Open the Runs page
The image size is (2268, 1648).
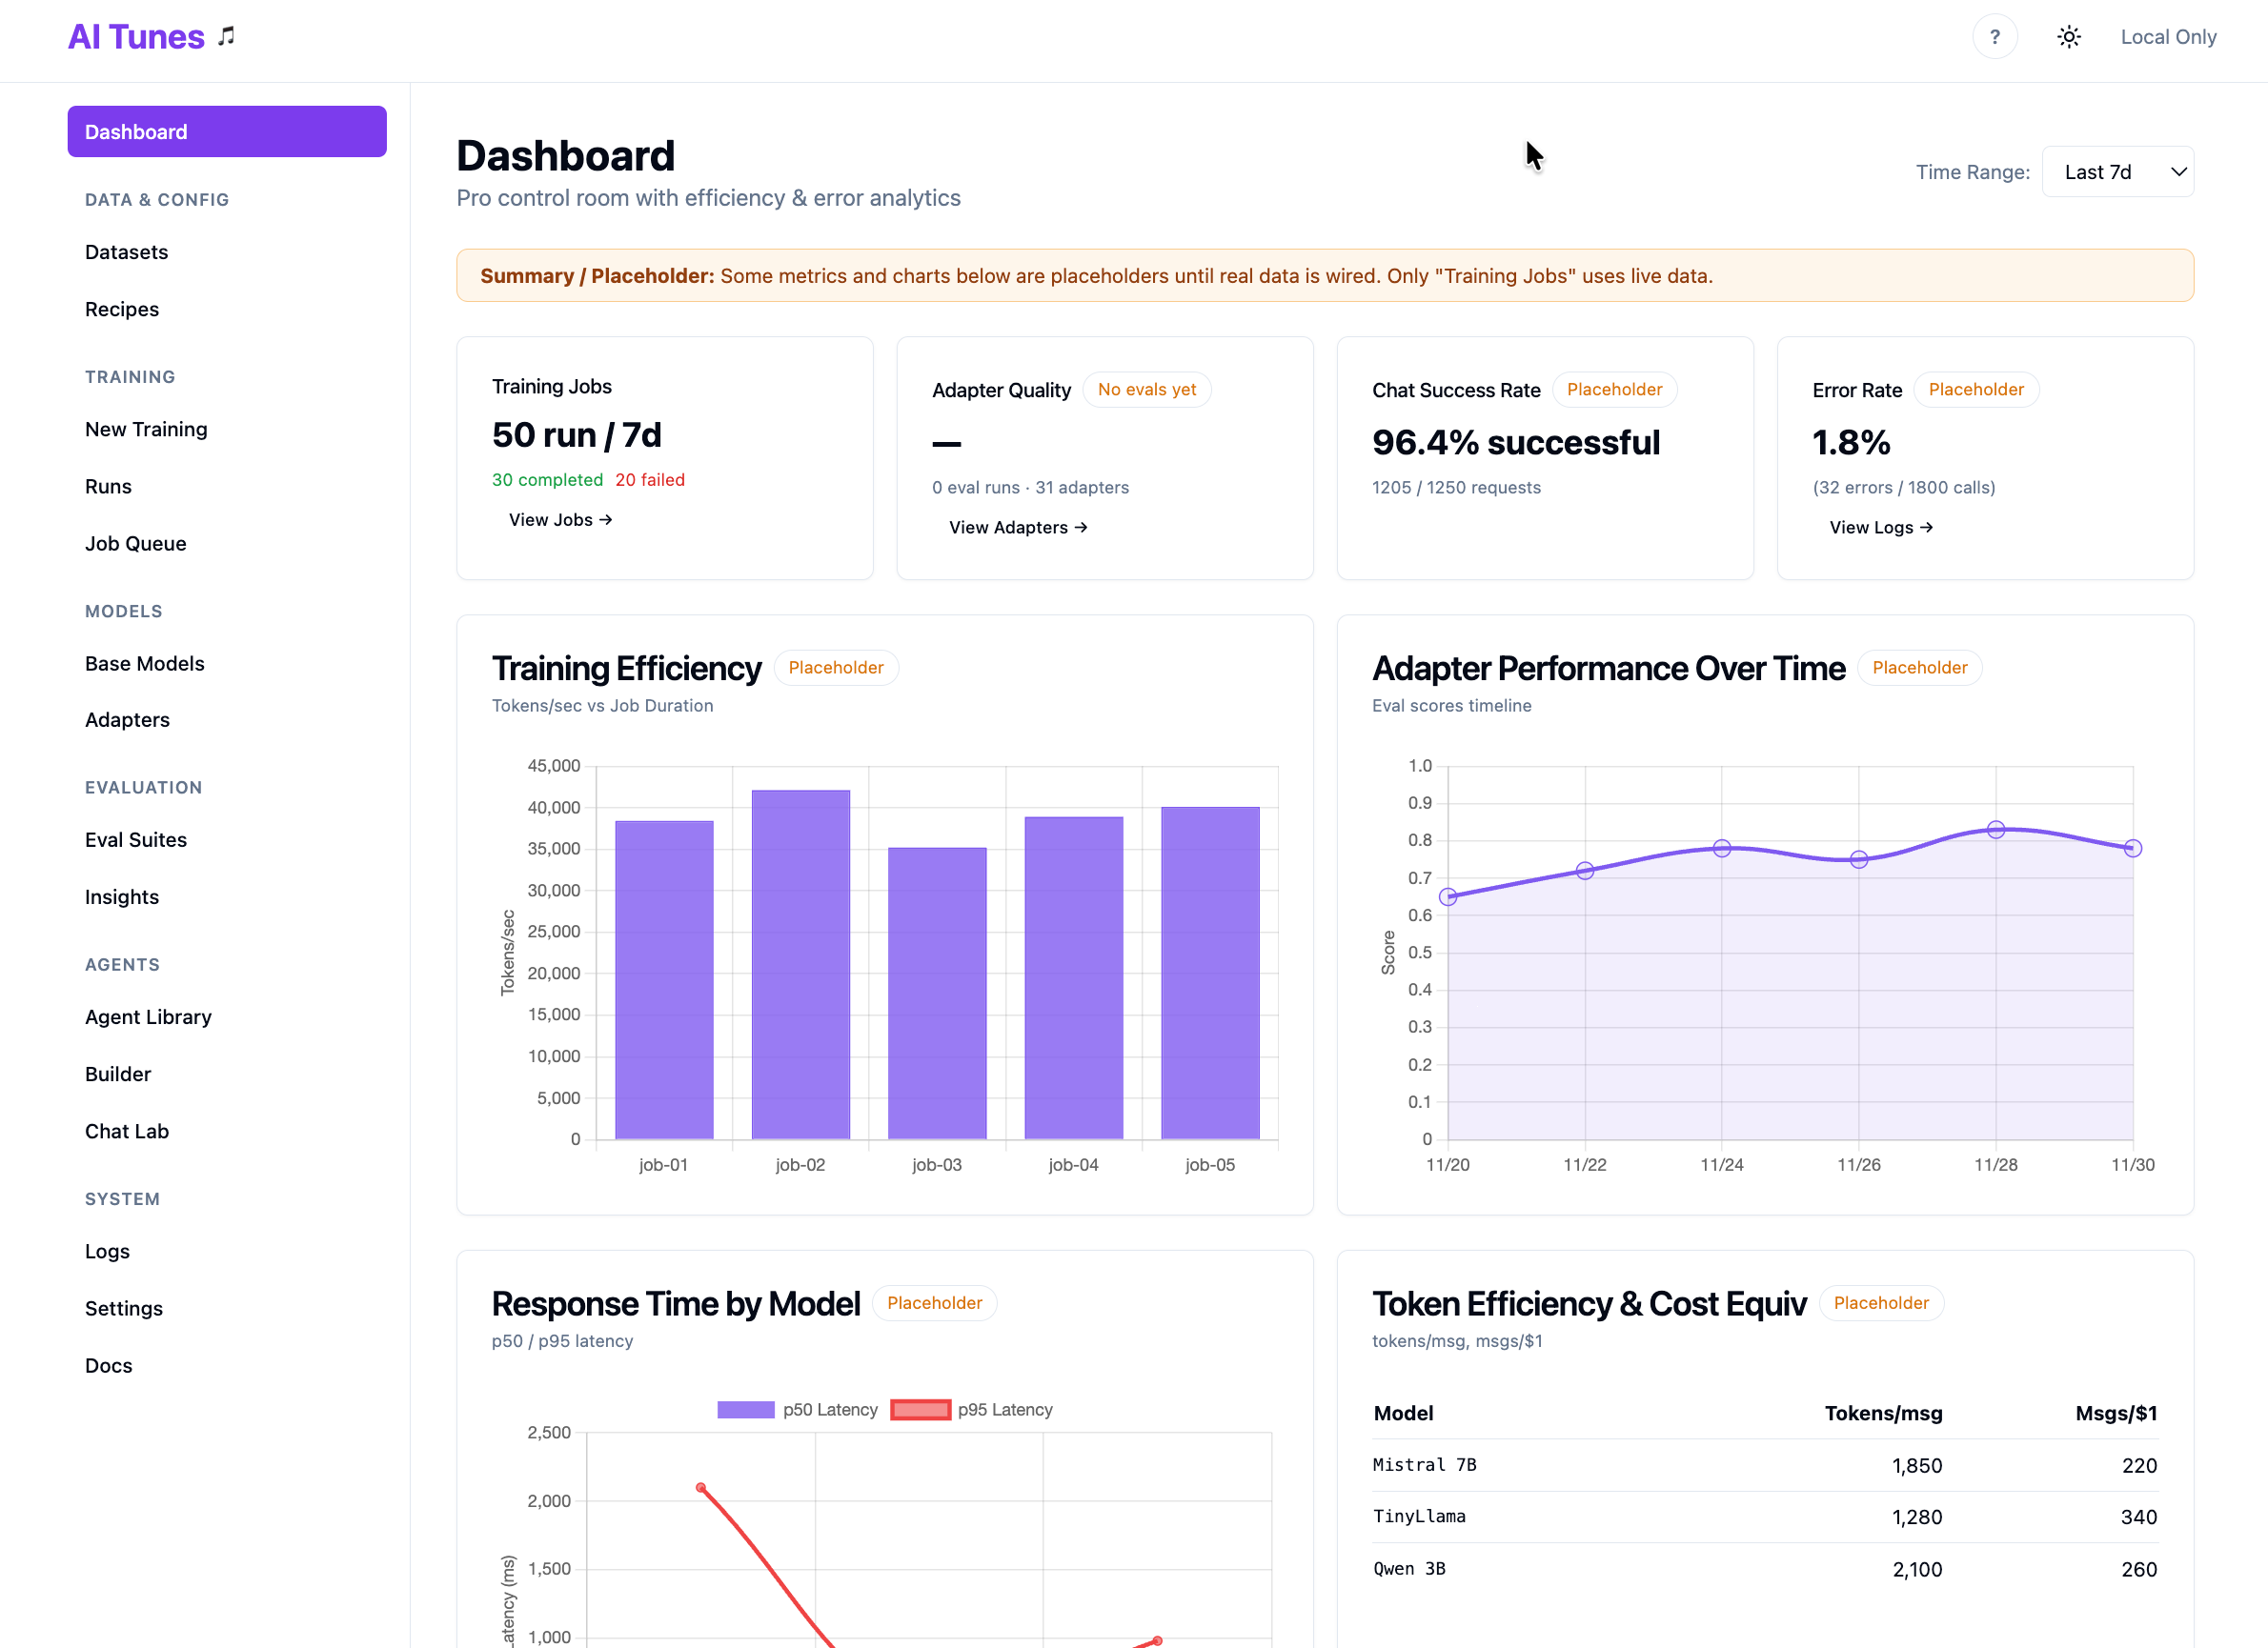108,487
